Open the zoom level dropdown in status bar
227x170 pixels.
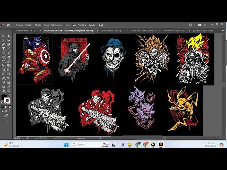24,138
